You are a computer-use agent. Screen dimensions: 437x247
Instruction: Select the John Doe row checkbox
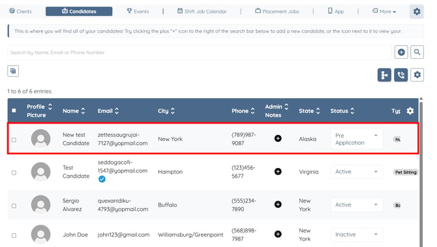[14, 235]
